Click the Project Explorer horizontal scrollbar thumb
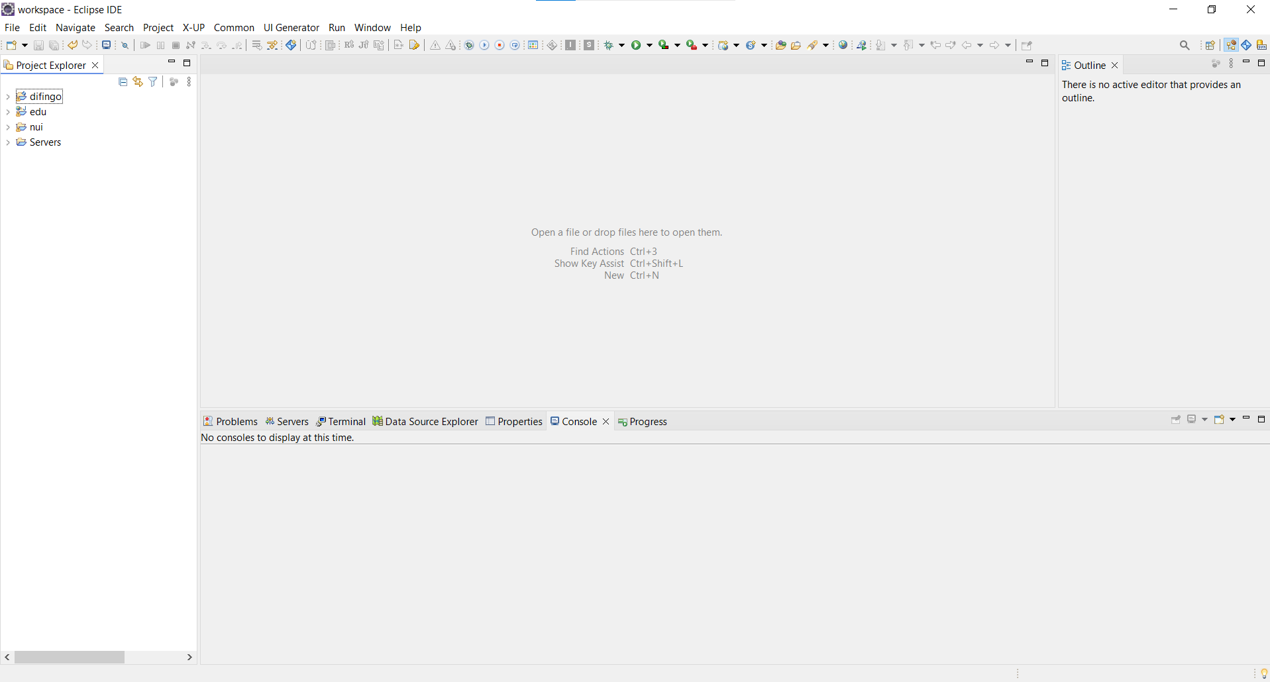This screenshot has height=682, width=1270. [70, 657]
